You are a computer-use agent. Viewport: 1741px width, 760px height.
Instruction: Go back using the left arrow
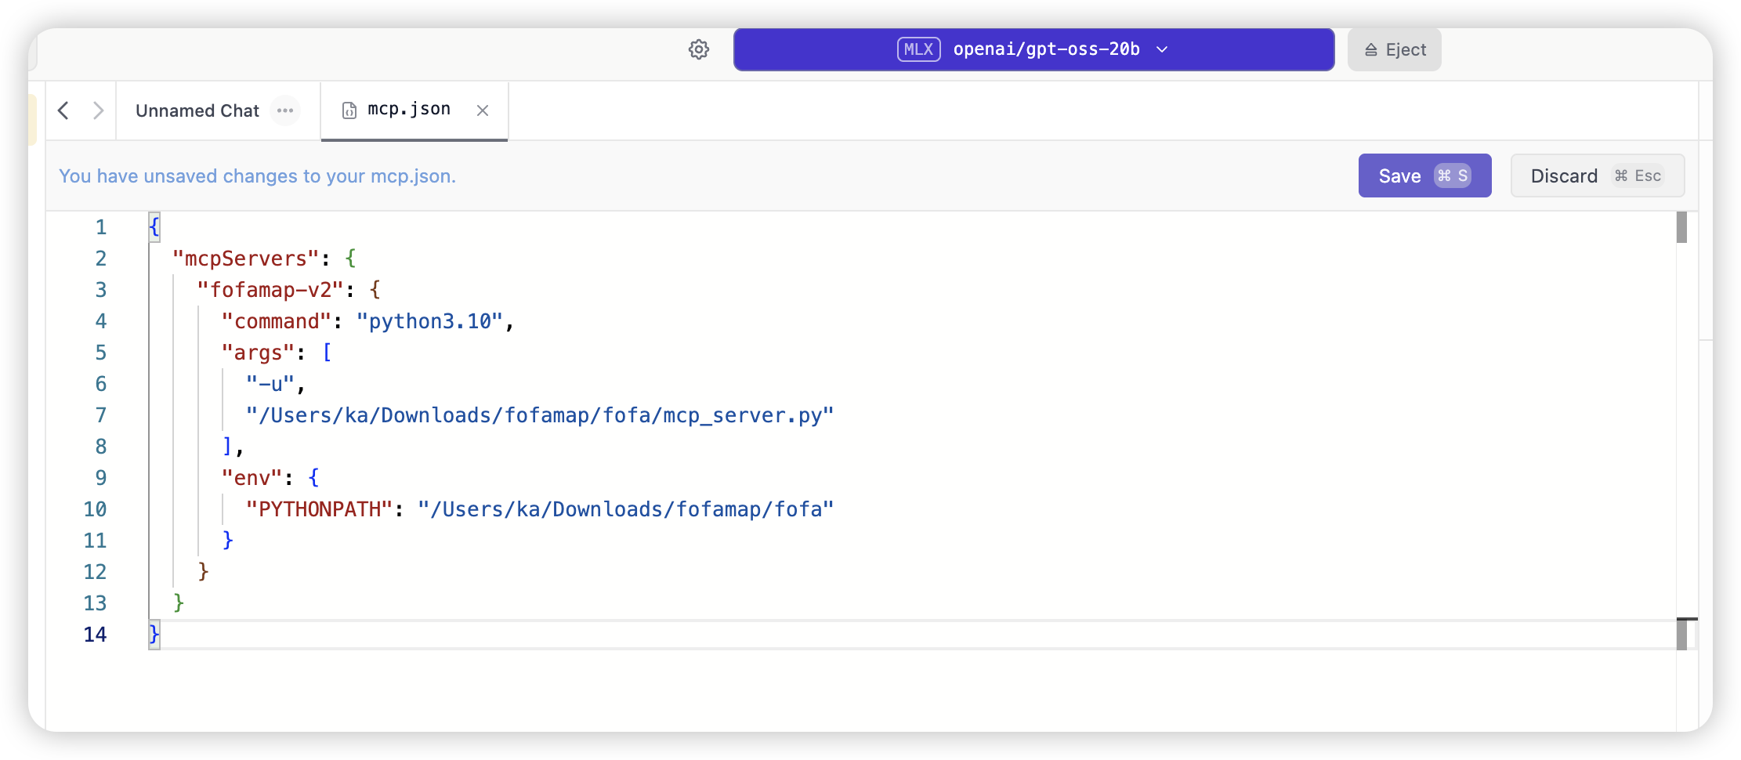(64, 110)
